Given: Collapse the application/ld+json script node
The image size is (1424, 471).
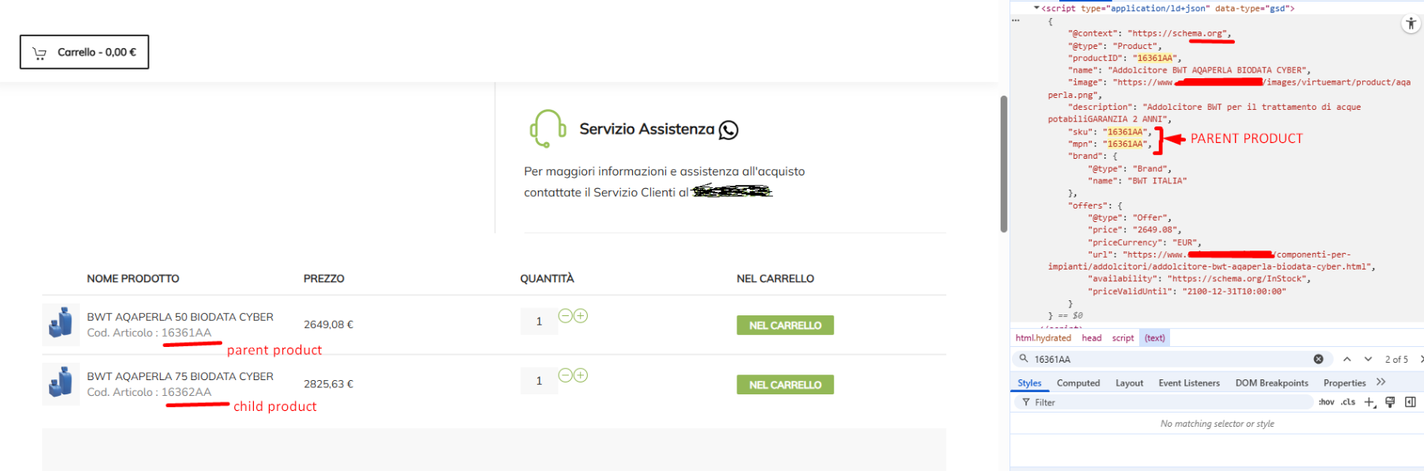Looking at the screenshot, I should [1036, 8].
